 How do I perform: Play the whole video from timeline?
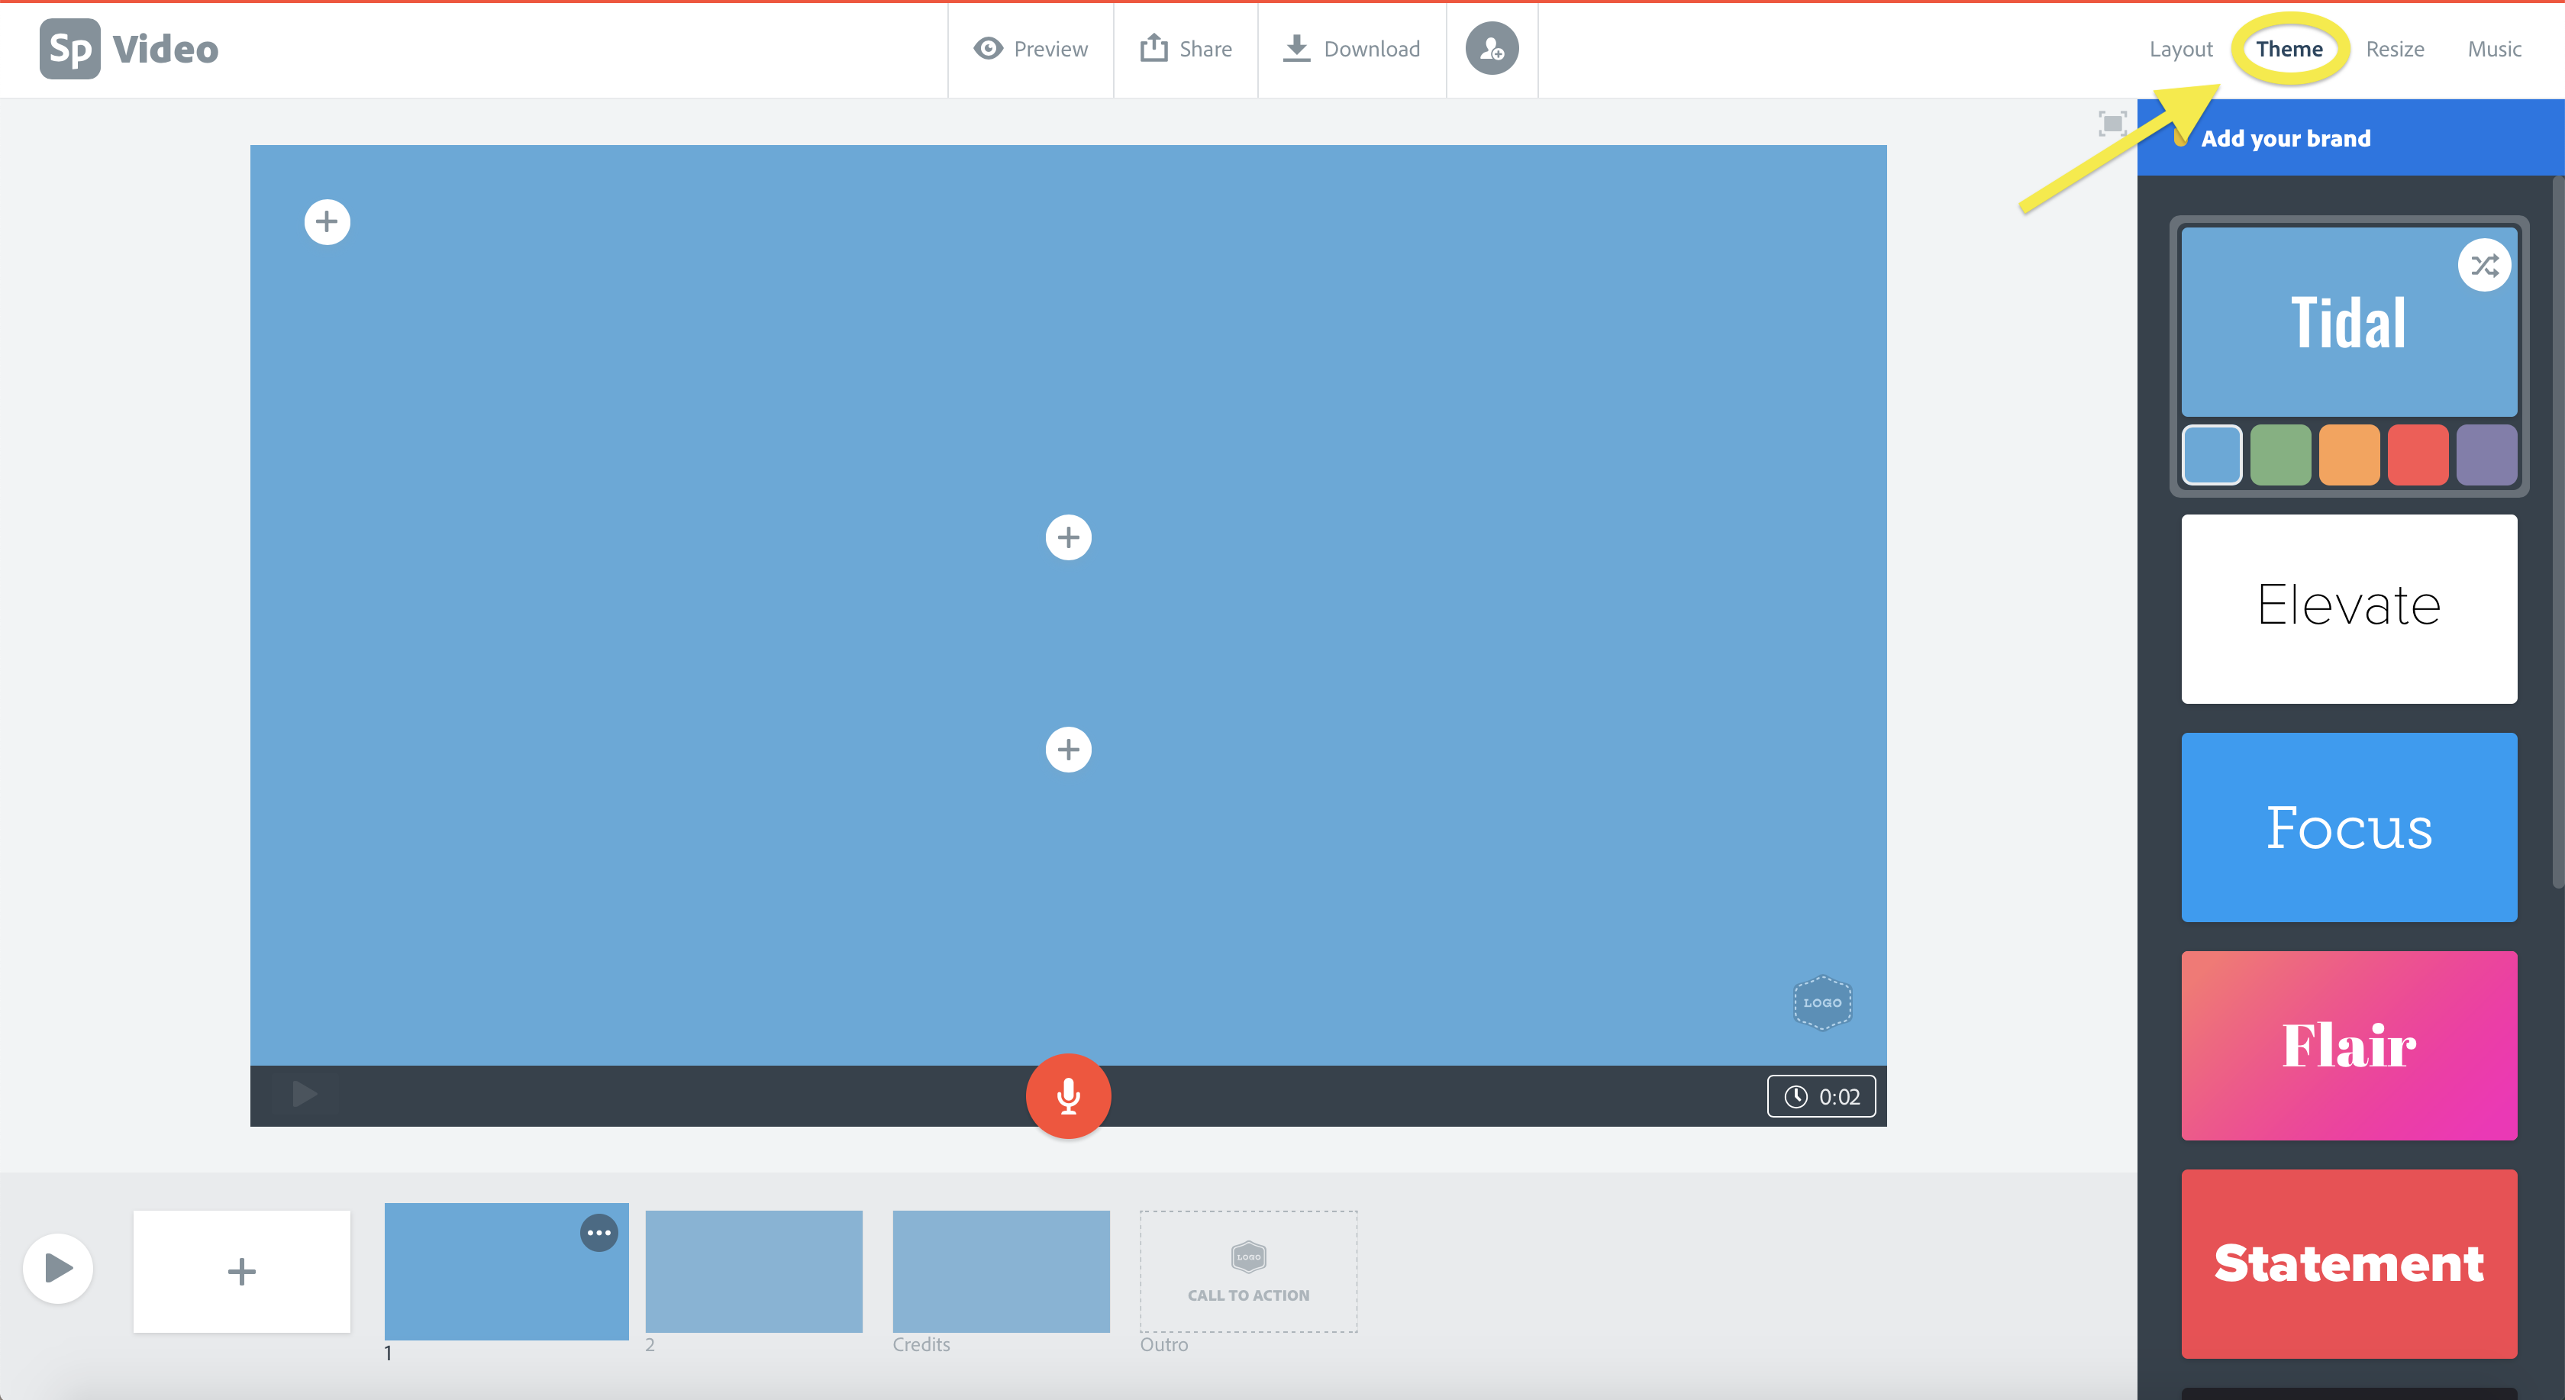click(58, 1268)
